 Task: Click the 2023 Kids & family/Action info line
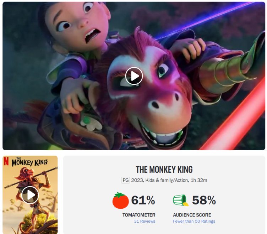coord(169,180)
